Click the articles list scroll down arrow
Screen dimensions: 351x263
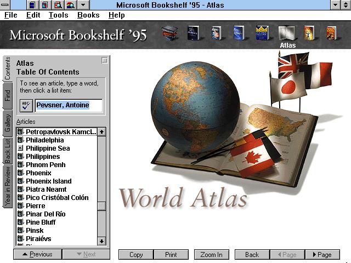click(101, 241)
